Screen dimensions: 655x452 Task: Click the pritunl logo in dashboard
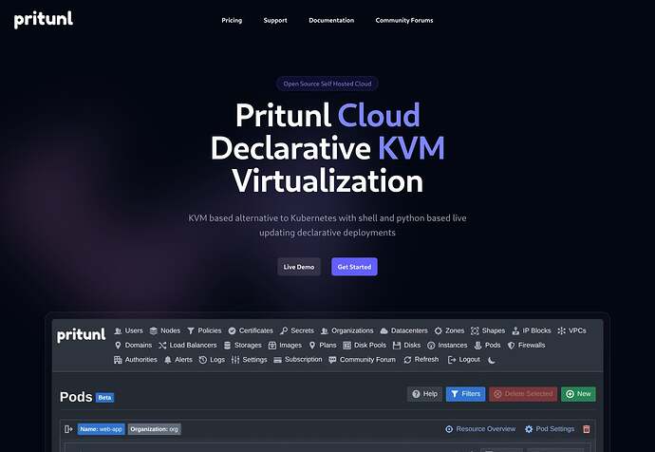81,335
